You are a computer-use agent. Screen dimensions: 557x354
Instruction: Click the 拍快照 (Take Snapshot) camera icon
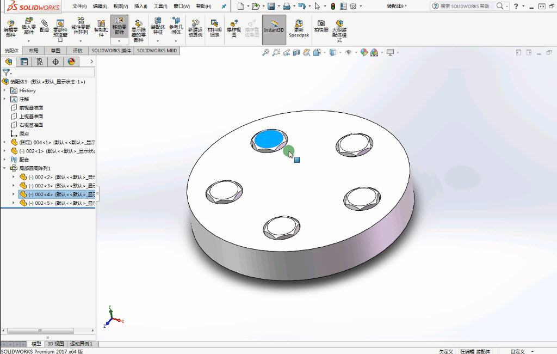[x=321, y=26]
